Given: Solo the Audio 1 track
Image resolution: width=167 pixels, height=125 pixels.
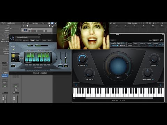Looking at the screenshot, I should 31,31.
